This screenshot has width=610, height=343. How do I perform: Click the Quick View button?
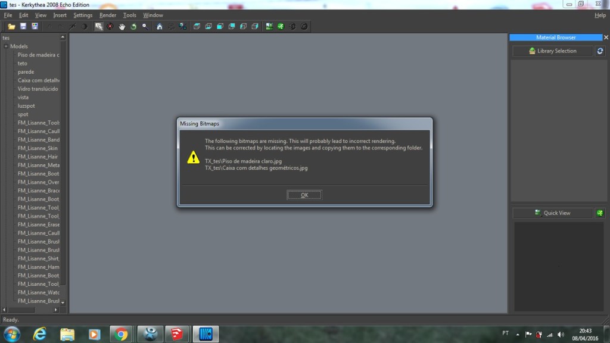tap(552, 213)
